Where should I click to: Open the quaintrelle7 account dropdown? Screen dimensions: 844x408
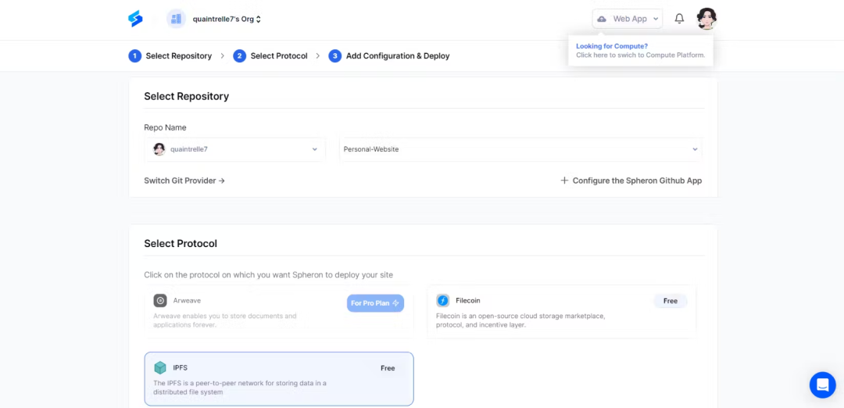click(235, 149)
